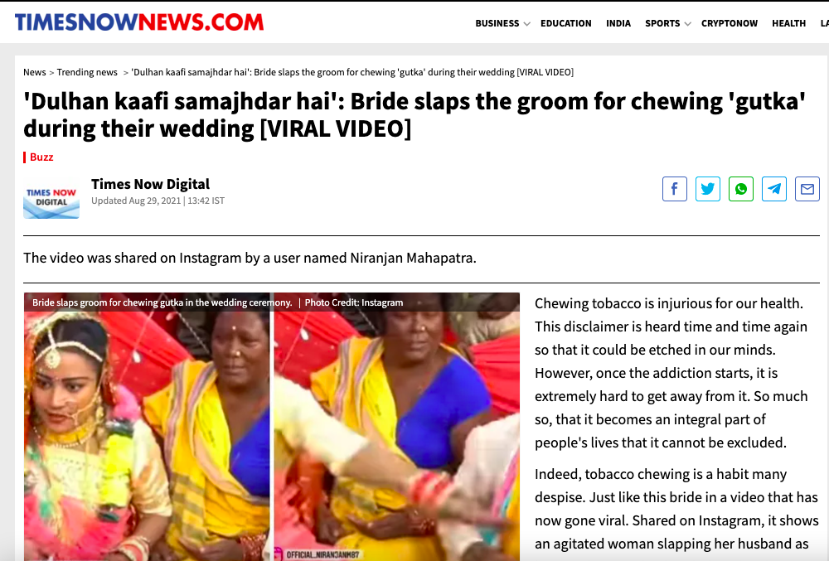Share article via WhatsApp icon
This screenshot has width=829, height=561.
coord(740,189)
